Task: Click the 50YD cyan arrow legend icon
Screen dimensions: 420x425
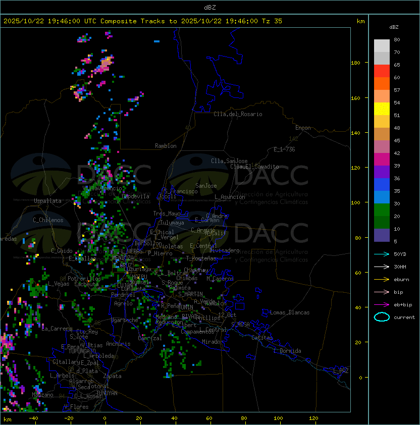Action: [382, 254]
